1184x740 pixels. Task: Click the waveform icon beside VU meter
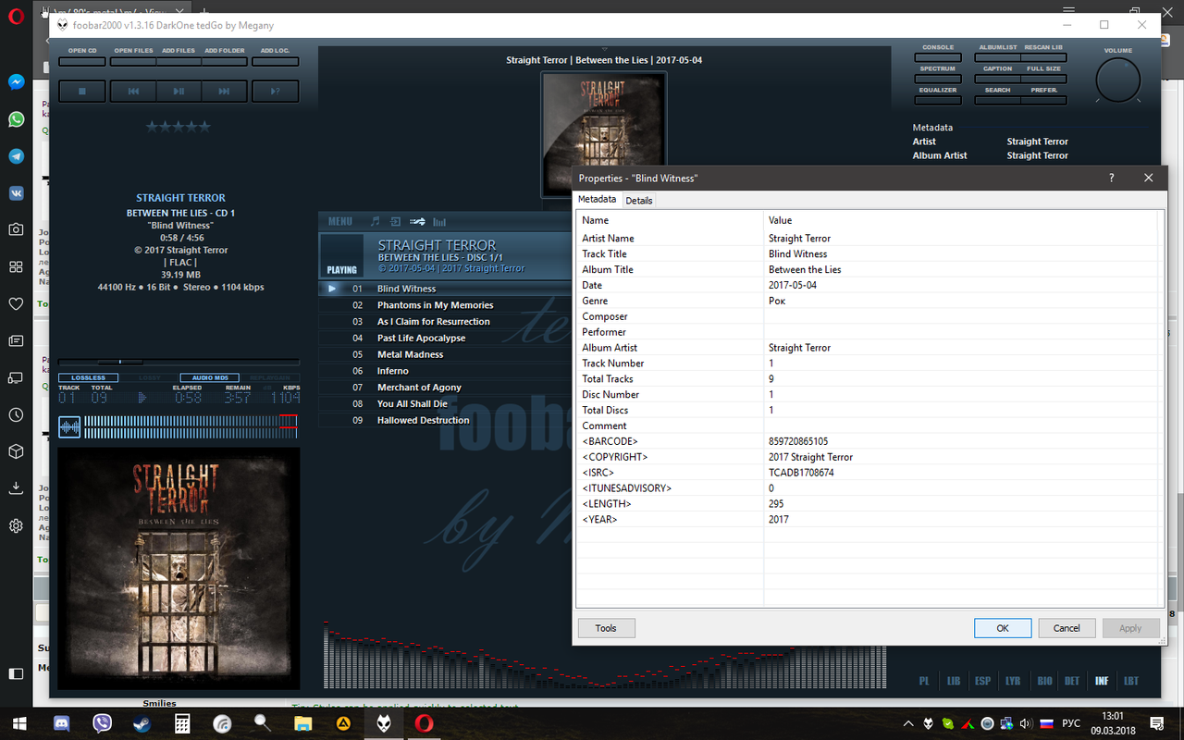69,426
